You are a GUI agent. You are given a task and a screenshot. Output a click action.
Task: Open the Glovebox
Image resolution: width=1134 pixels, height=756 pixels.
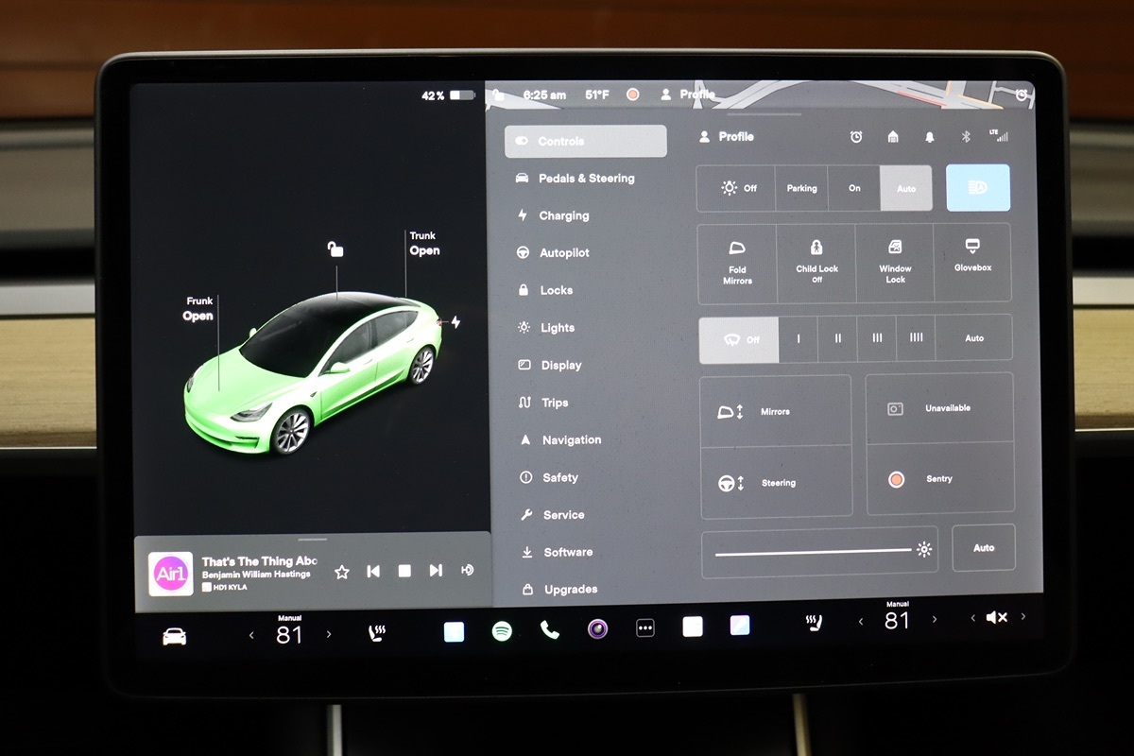971,257
